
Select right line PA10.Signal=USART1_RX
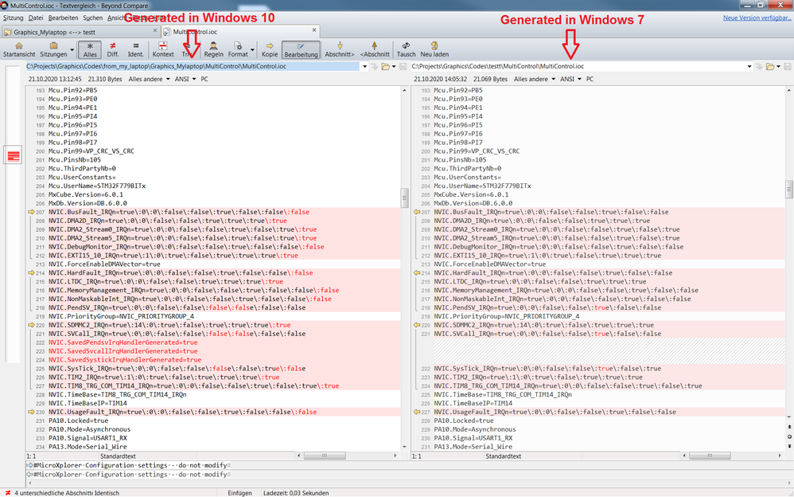pyautogui.click(x=473, y=438)
